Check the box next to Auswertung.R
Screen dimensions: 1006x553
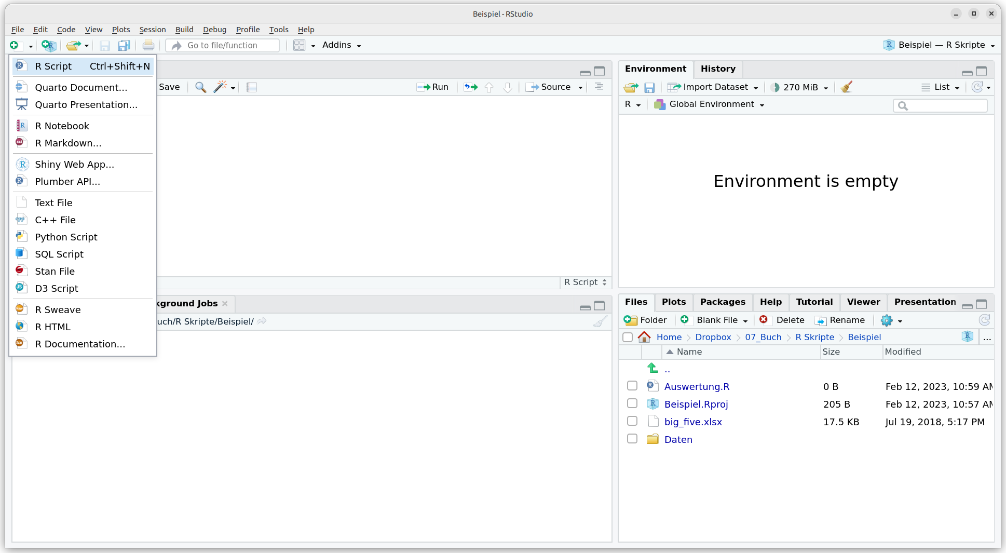coord(632,386)
